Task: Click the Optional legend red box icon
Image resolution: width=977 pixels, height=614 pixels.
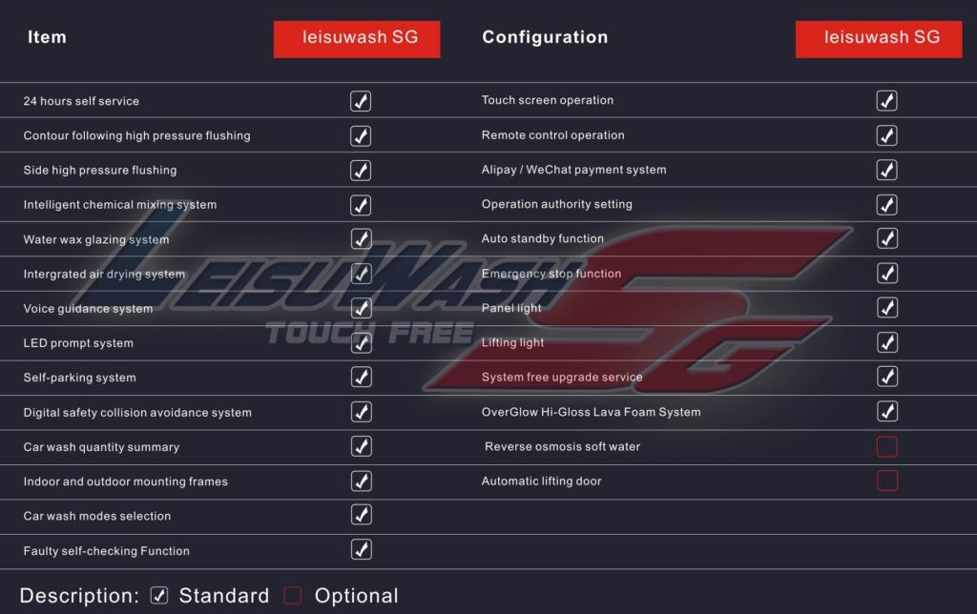Action: click(x=292, y=595)
